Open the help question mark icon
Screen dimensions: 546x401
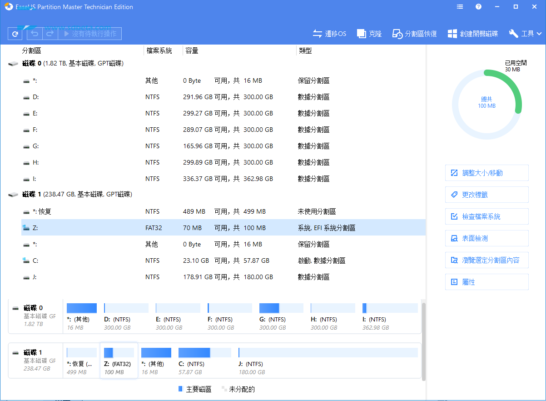click(x=478, y=6)
